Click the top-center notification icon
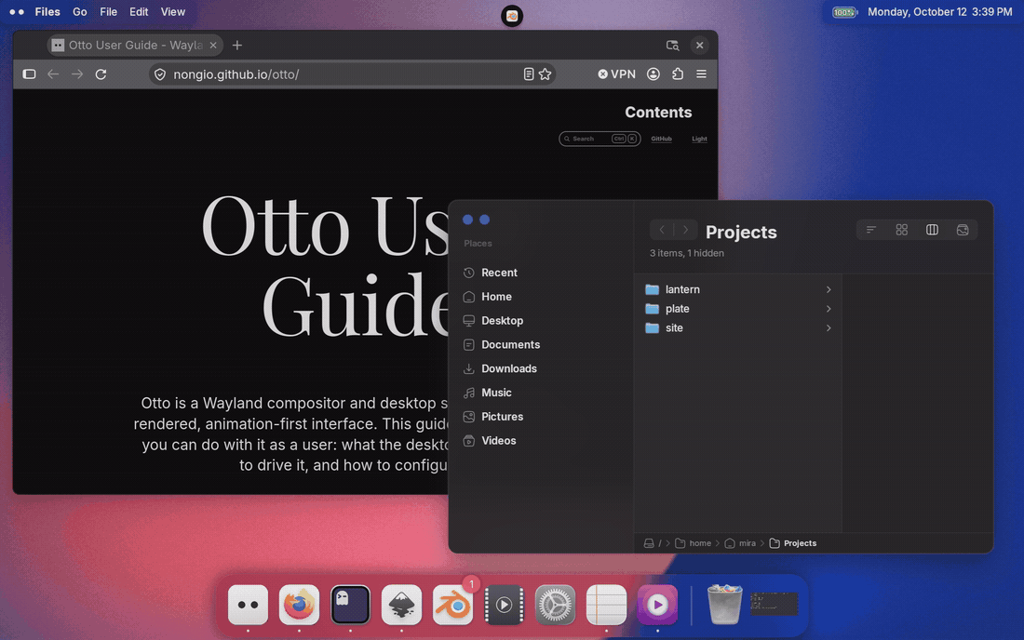1024x640 pixels. [x=512, y=16]
